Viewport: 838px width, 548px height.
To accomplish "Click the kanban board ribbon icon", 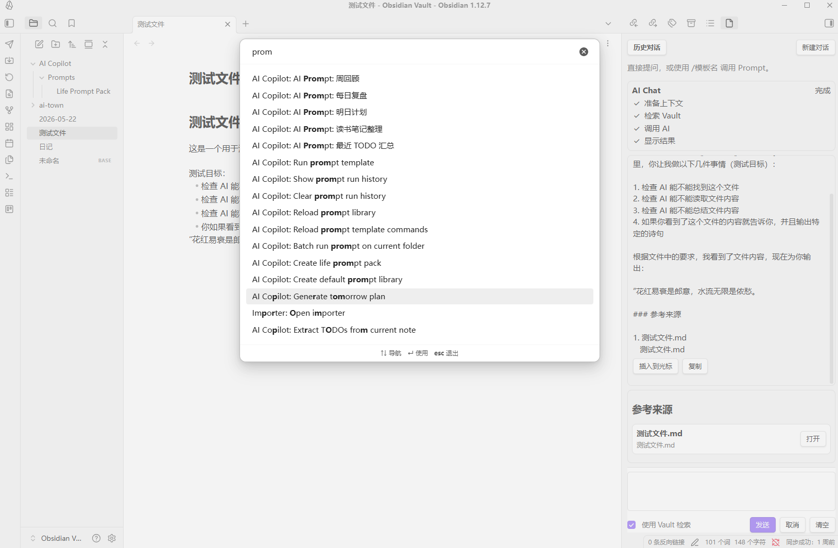I will click(9, 209).
